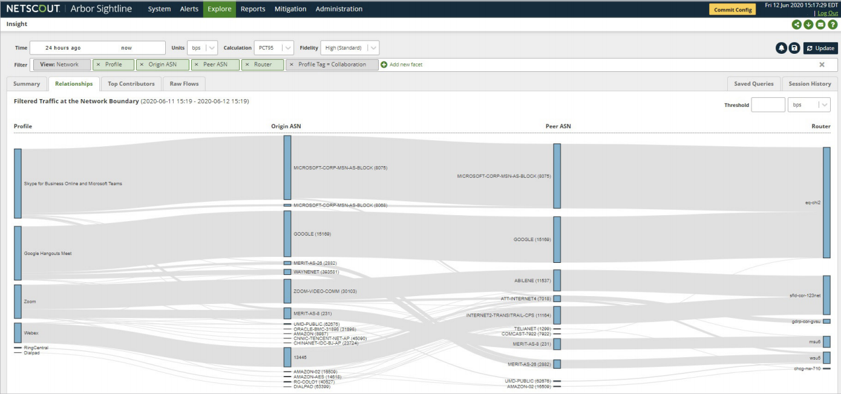Image resolution: width=841 pixels, height=394 pixels.
Task: Select the Skype for Business Online profile node
Action: tap(18, 183)
